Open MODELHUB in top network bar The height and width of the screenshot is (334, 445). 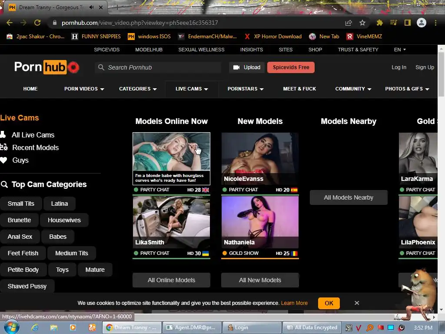pos(149,50)
